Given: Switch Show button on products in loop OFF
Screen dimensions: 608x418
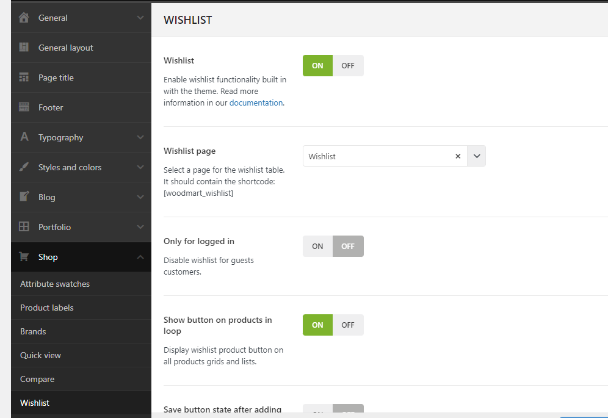Looking at the screenshot, I should 348,325.
